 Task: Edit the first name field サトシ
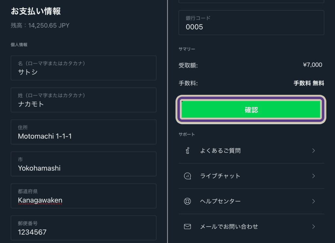click(83, 68)
